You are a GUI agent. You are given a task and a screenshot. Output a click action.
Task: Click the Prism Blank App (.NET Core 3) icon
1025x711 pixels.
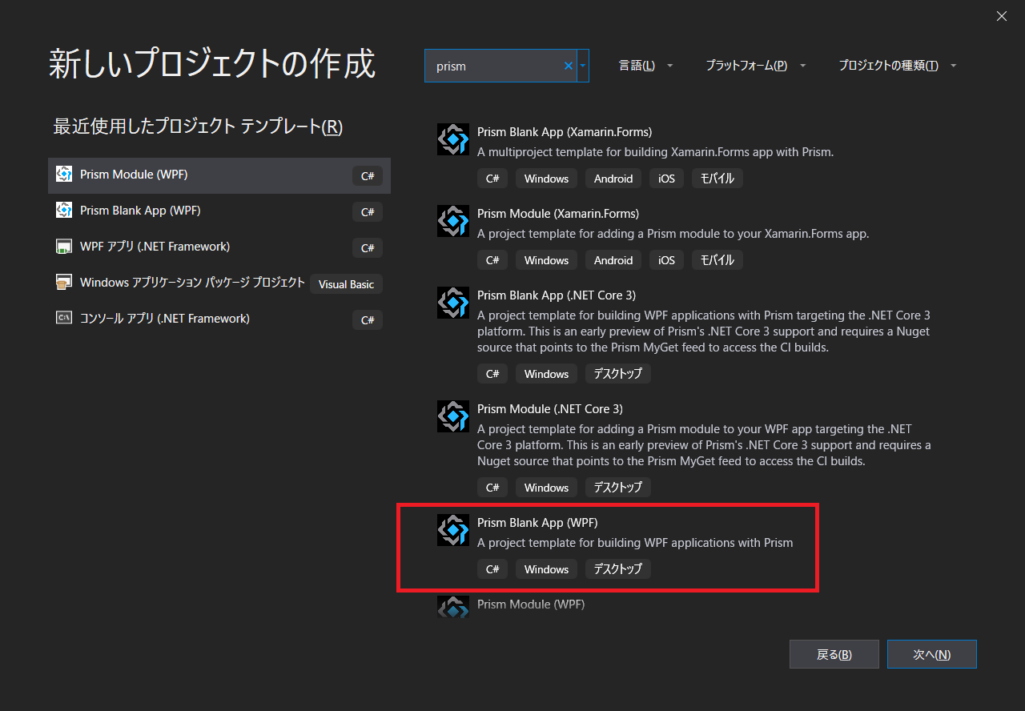click(453, 303)
